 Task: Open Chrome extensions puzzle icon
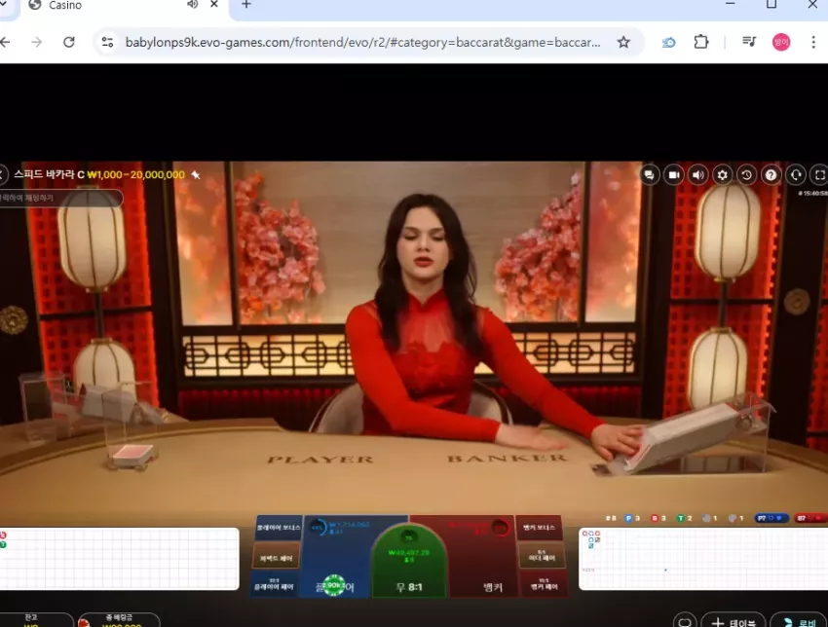click(x=700, y=42)
